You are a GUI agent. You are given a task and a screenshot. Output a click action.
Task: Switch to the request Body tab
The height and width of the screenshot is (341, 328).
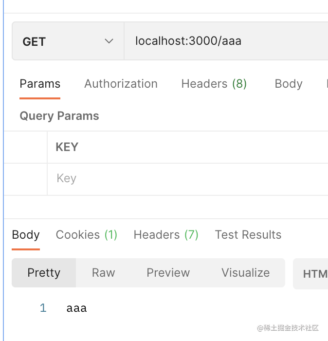pyautogui.click(x=288, y=84)
